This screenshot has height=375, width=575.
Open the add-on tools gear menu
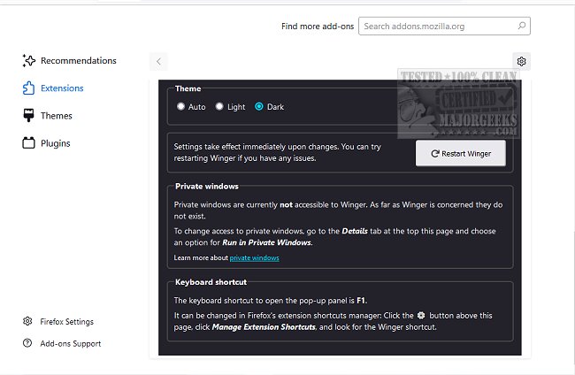click(x=522, y=61)
